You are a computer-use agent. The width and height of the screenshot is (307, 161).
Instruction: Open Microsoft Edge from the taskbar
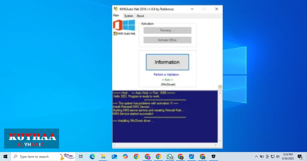[x=92, y=157]
